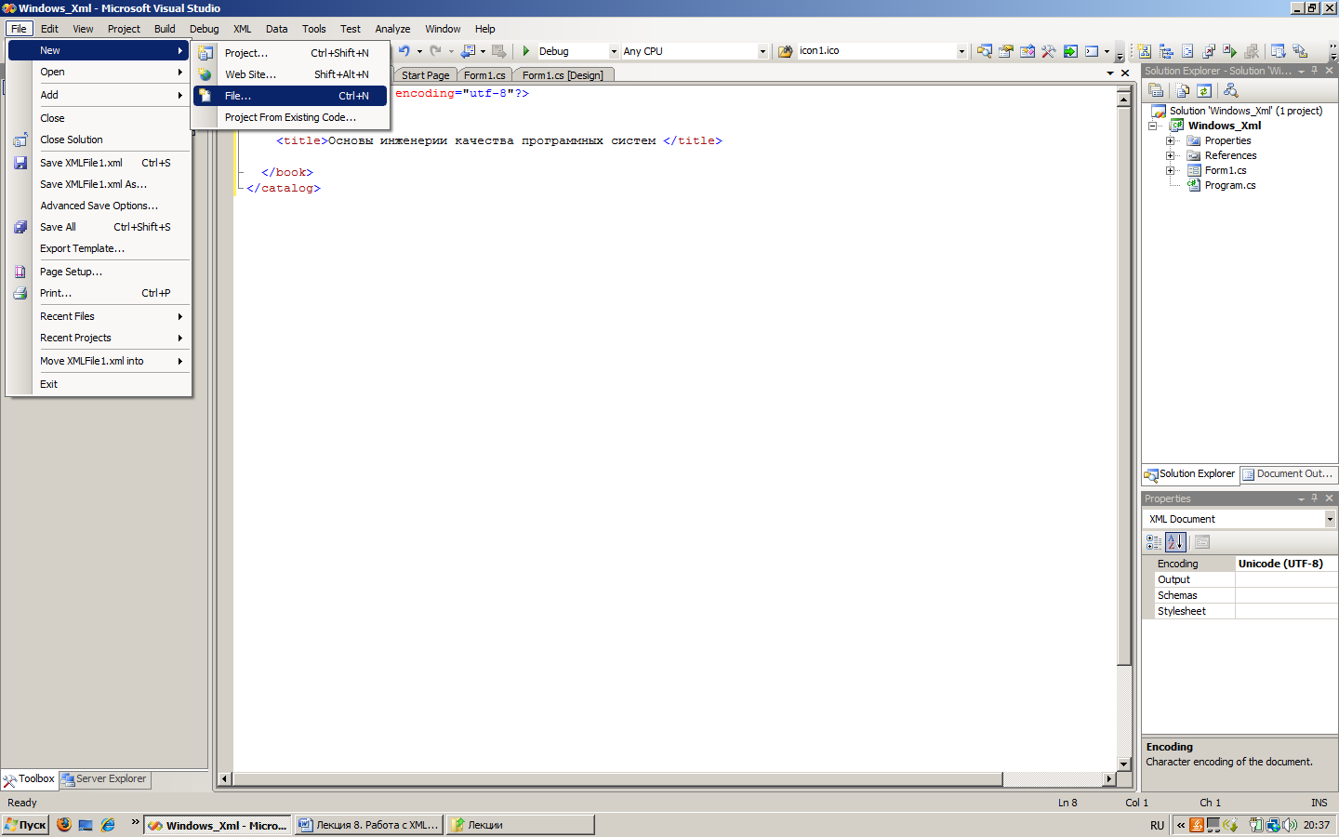The height and width of the screenshot is (837, 1339).
Task: Switch to the Start Page tab
Action: 425,75
